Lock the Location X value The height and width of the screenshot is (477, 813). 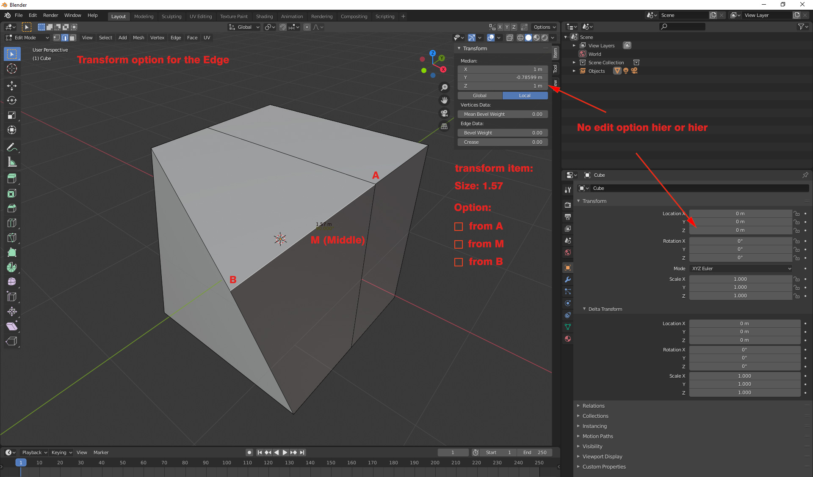(x=796, y=214)
